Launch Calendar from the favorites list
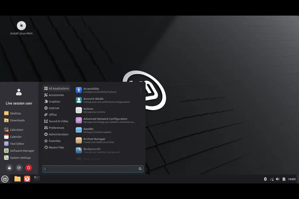Viewport: 299px width, 199px height. click(13, 137)
